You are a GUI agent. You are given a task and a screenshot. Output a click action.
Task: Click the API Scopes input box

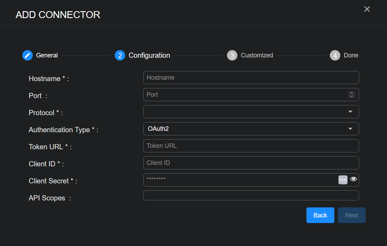click(251, 196)
